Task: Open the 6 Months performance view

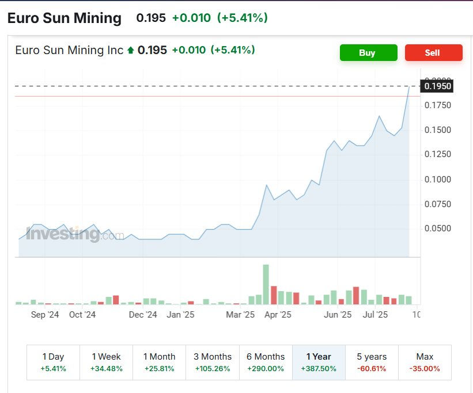Action: tap(266, 362)
